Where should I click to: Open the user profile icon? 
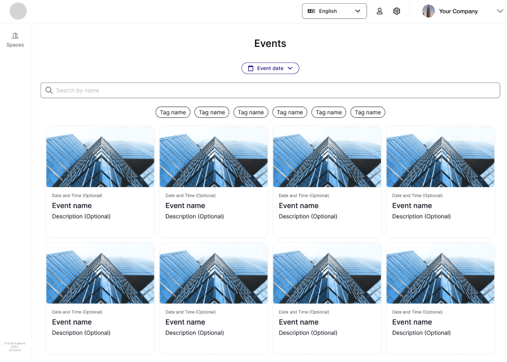(x=380, y=11)
